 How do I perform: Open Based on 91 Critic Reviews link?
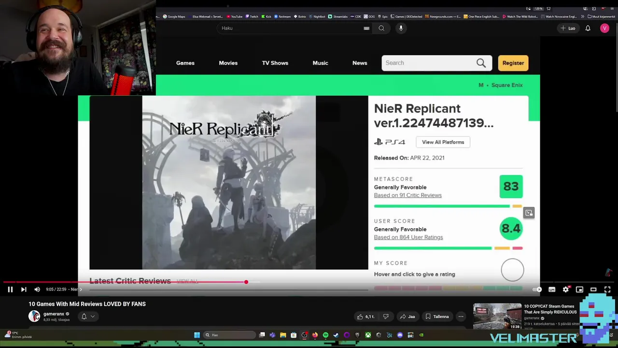coord(407,195)
